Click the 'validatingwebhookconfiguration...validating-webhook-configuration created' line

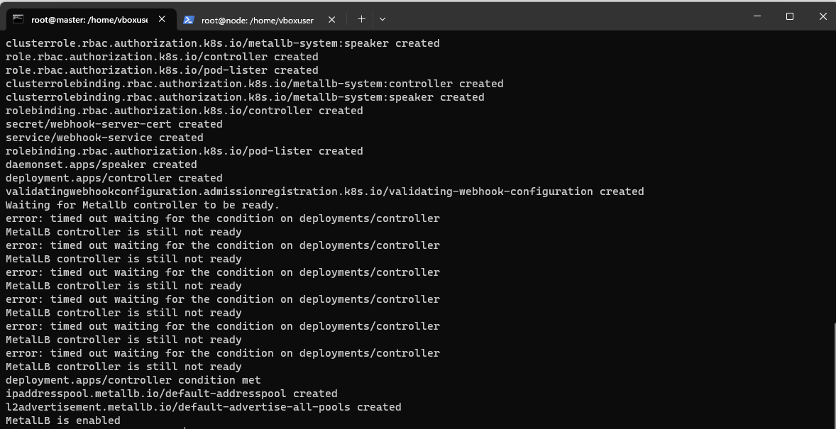coord(325,191)
